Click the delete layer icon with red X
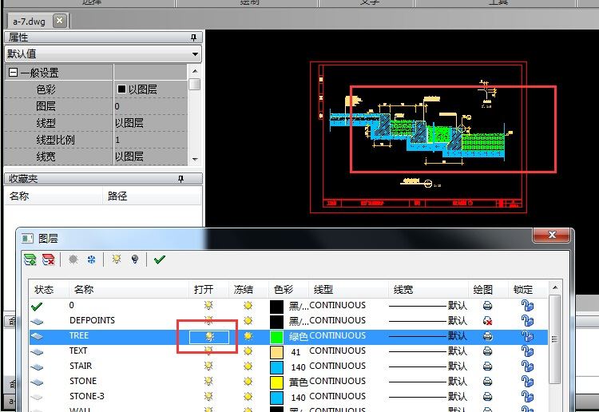 [49, 259]
